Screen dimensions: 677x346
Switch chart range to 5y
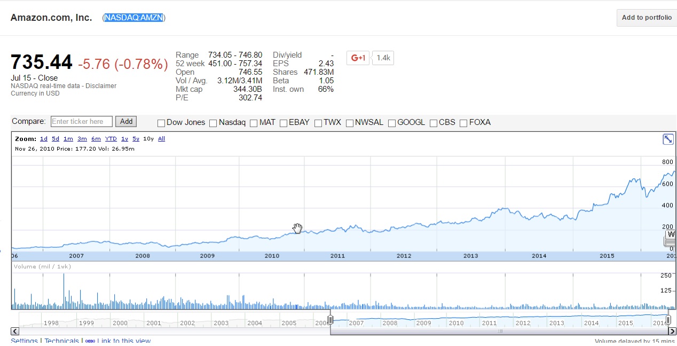pyautogui.click(x=136, y=139)
